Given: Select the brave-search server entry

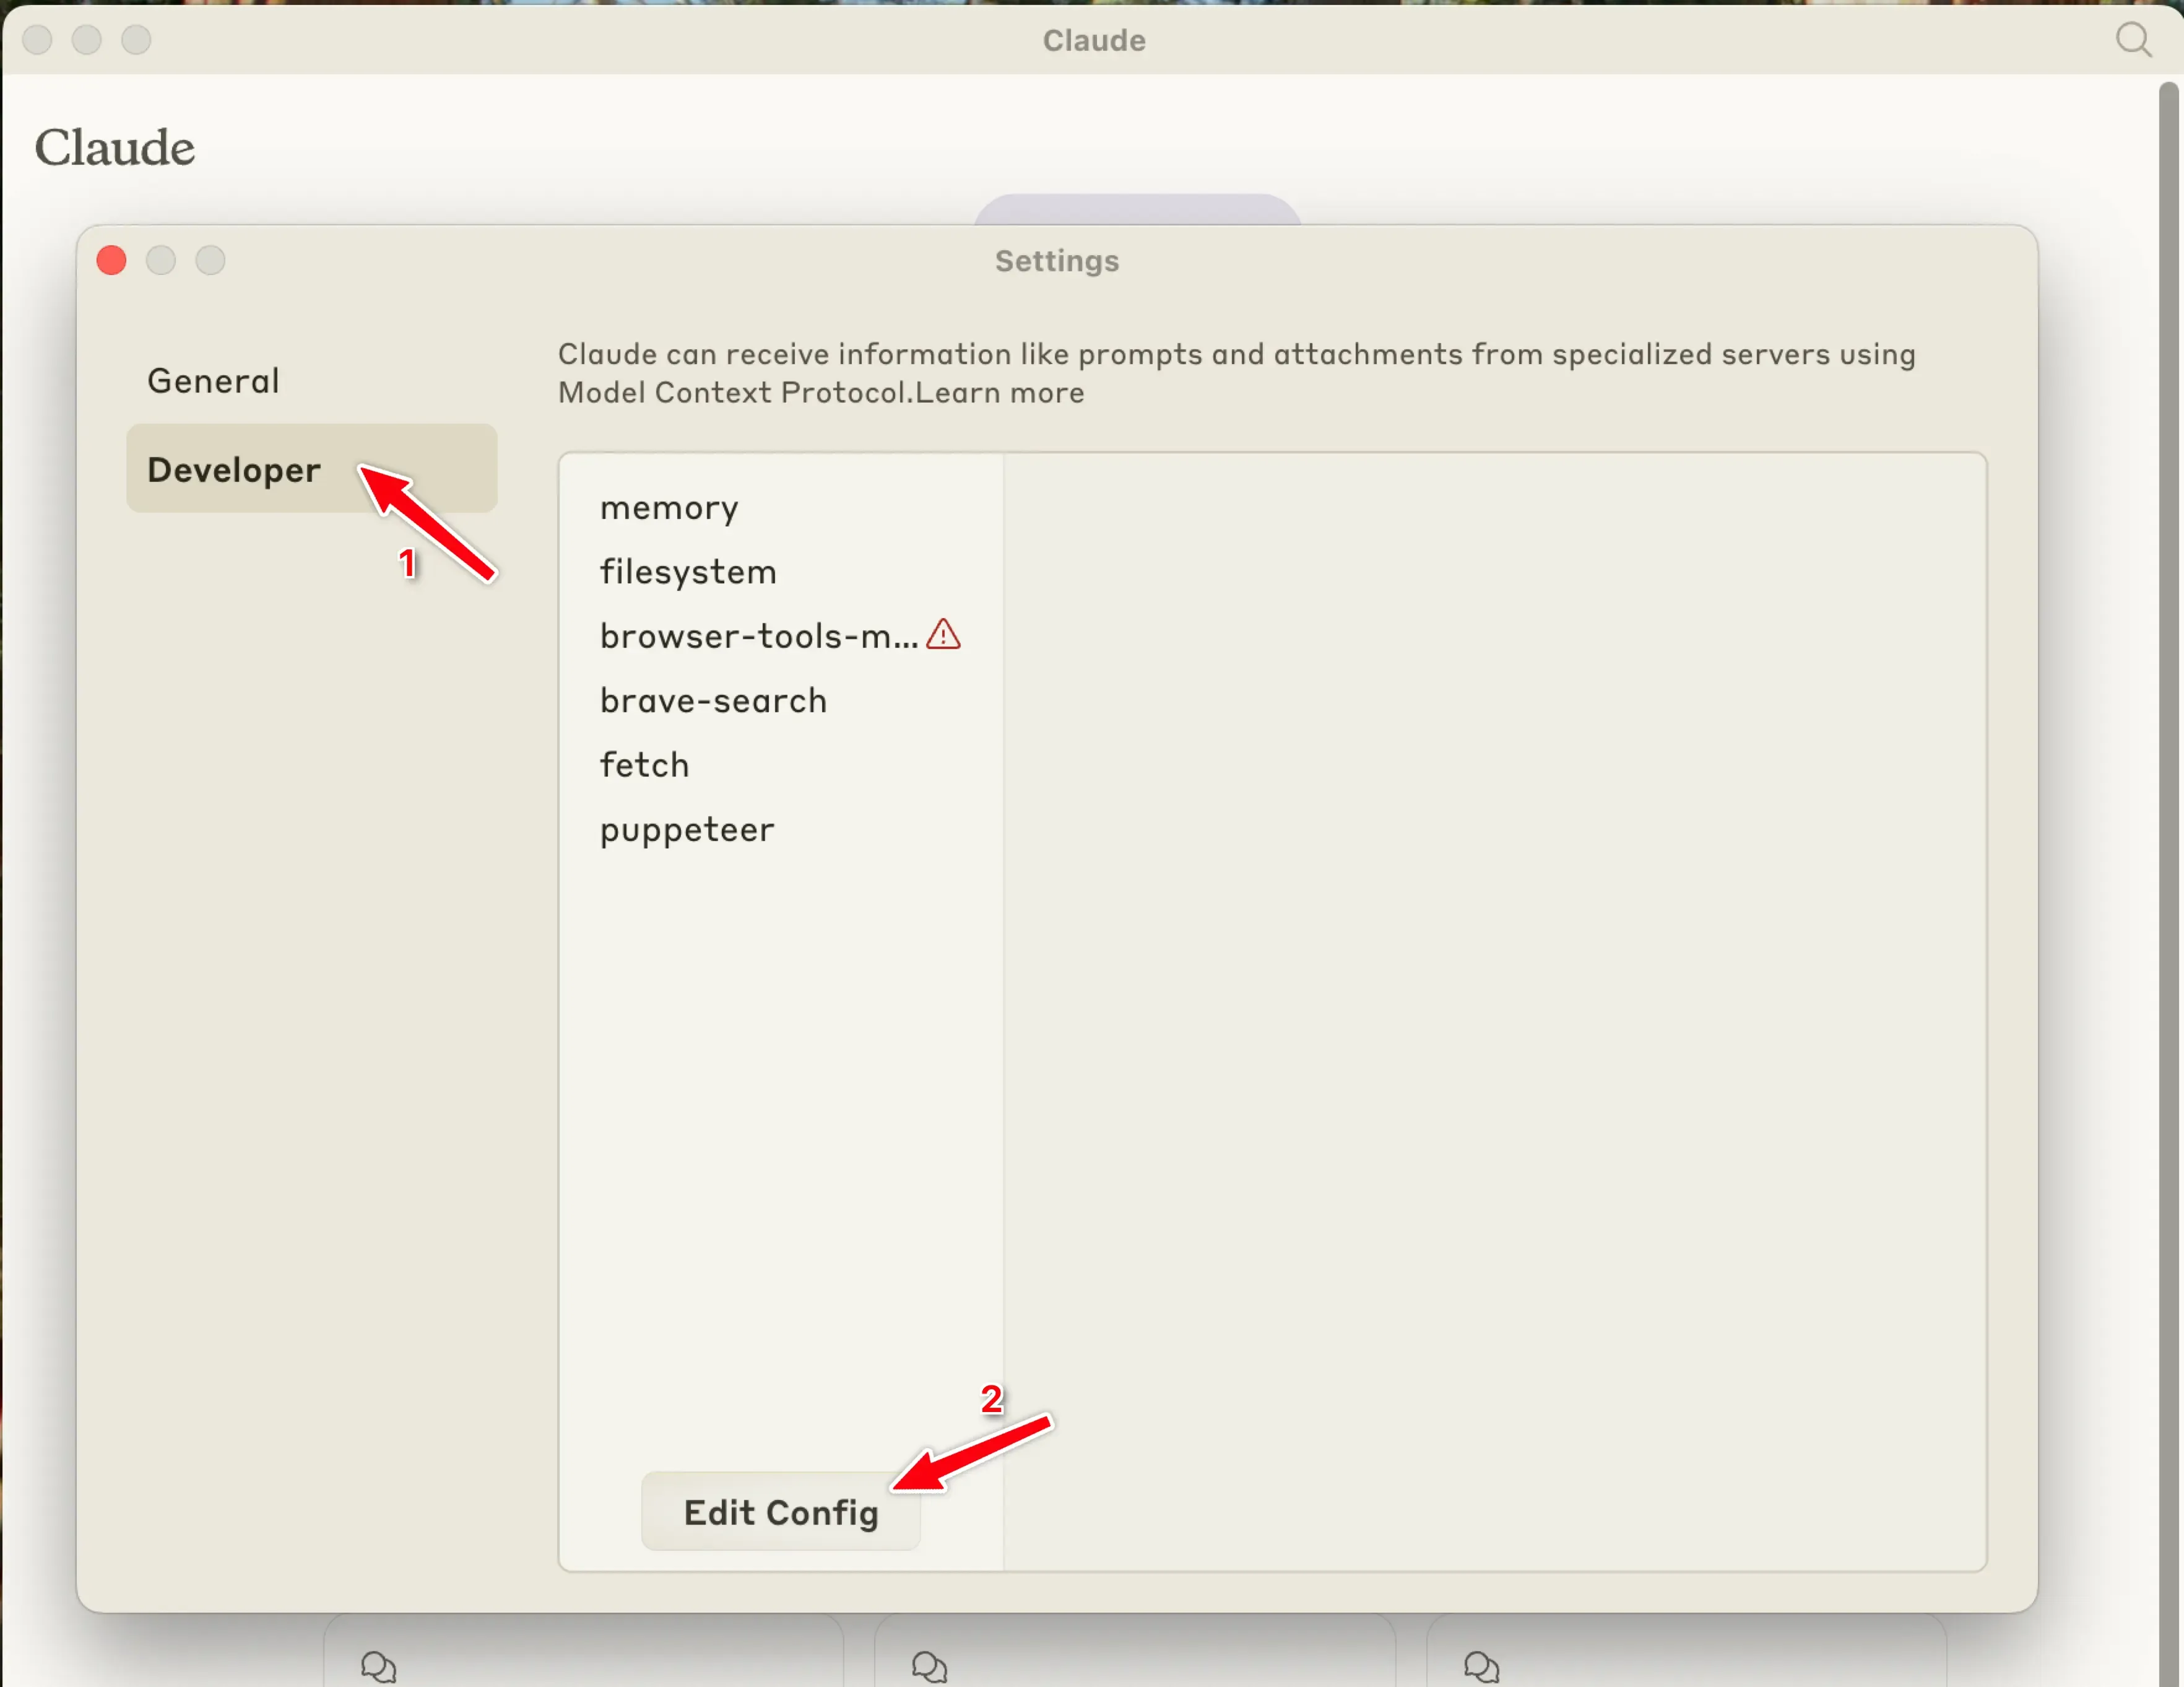Looking at the screenshot, I should (x=713, y=702).
